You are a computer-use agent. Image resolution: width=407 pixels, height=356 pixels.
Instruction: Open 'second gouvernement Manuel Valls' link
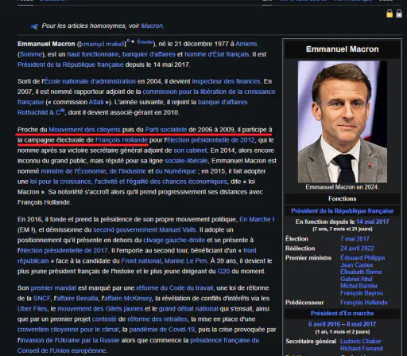tap(145, 229)
